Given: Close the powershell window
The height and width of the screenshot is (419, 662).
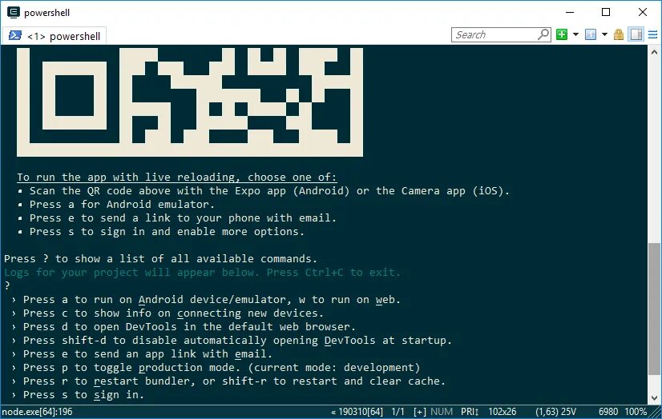Looking at the screenshot, I should coord(643,12).
